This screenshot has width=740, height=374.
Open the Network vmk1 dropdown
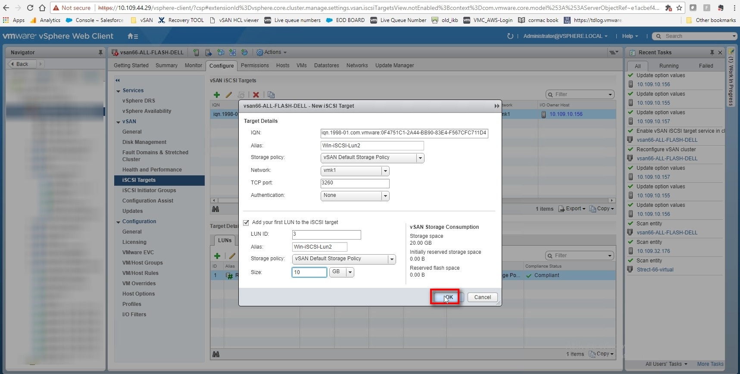pos(385,171)
